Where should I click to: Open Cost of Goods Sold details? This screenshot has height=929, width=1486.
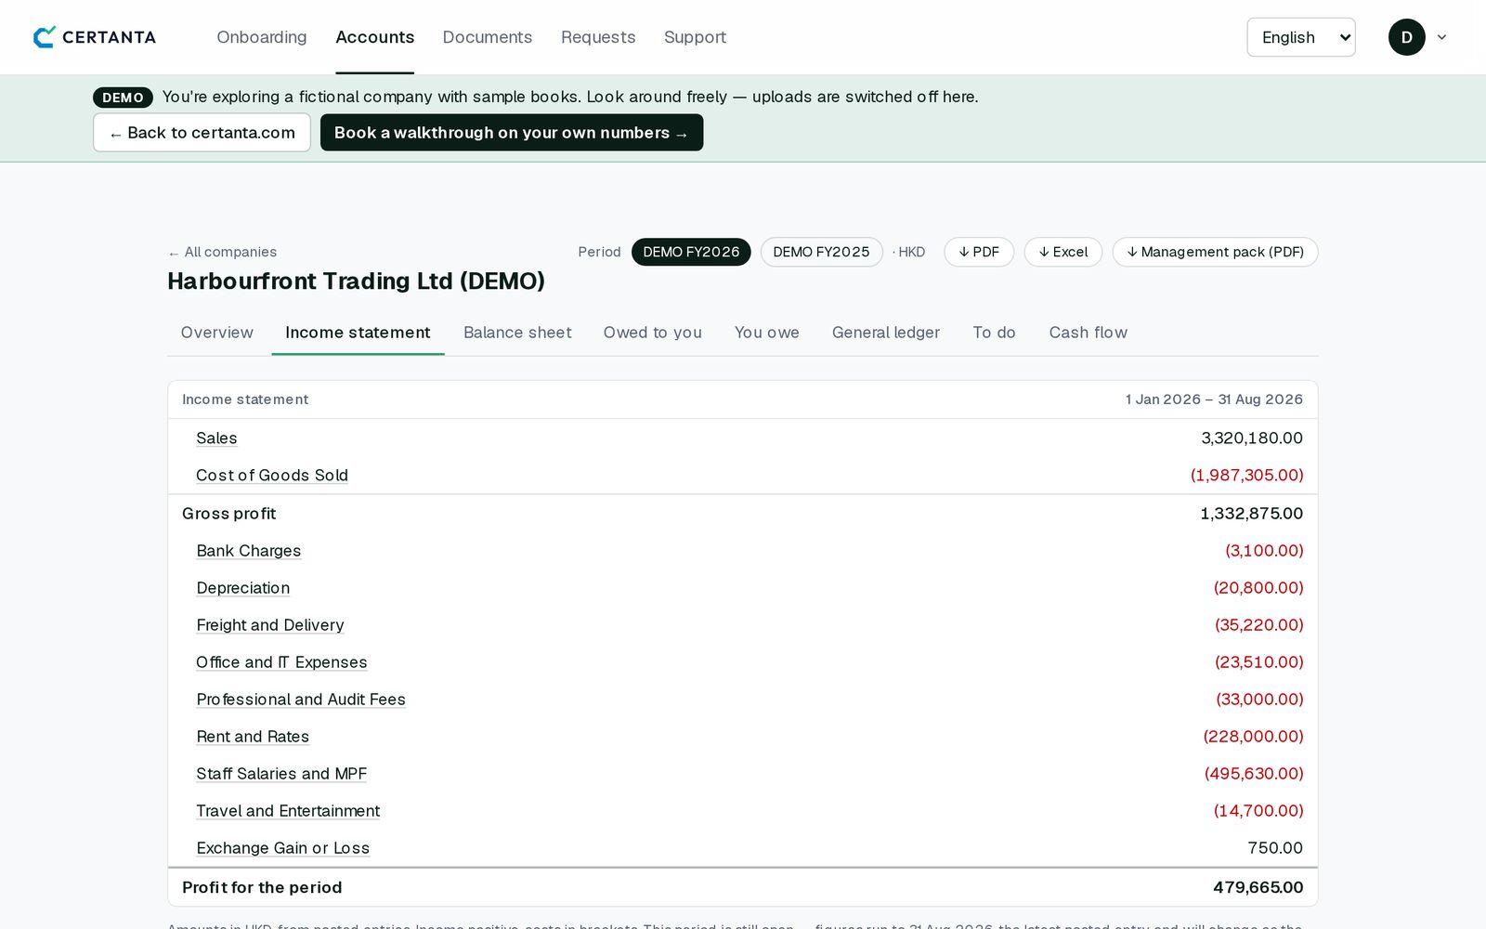[272, 476]
